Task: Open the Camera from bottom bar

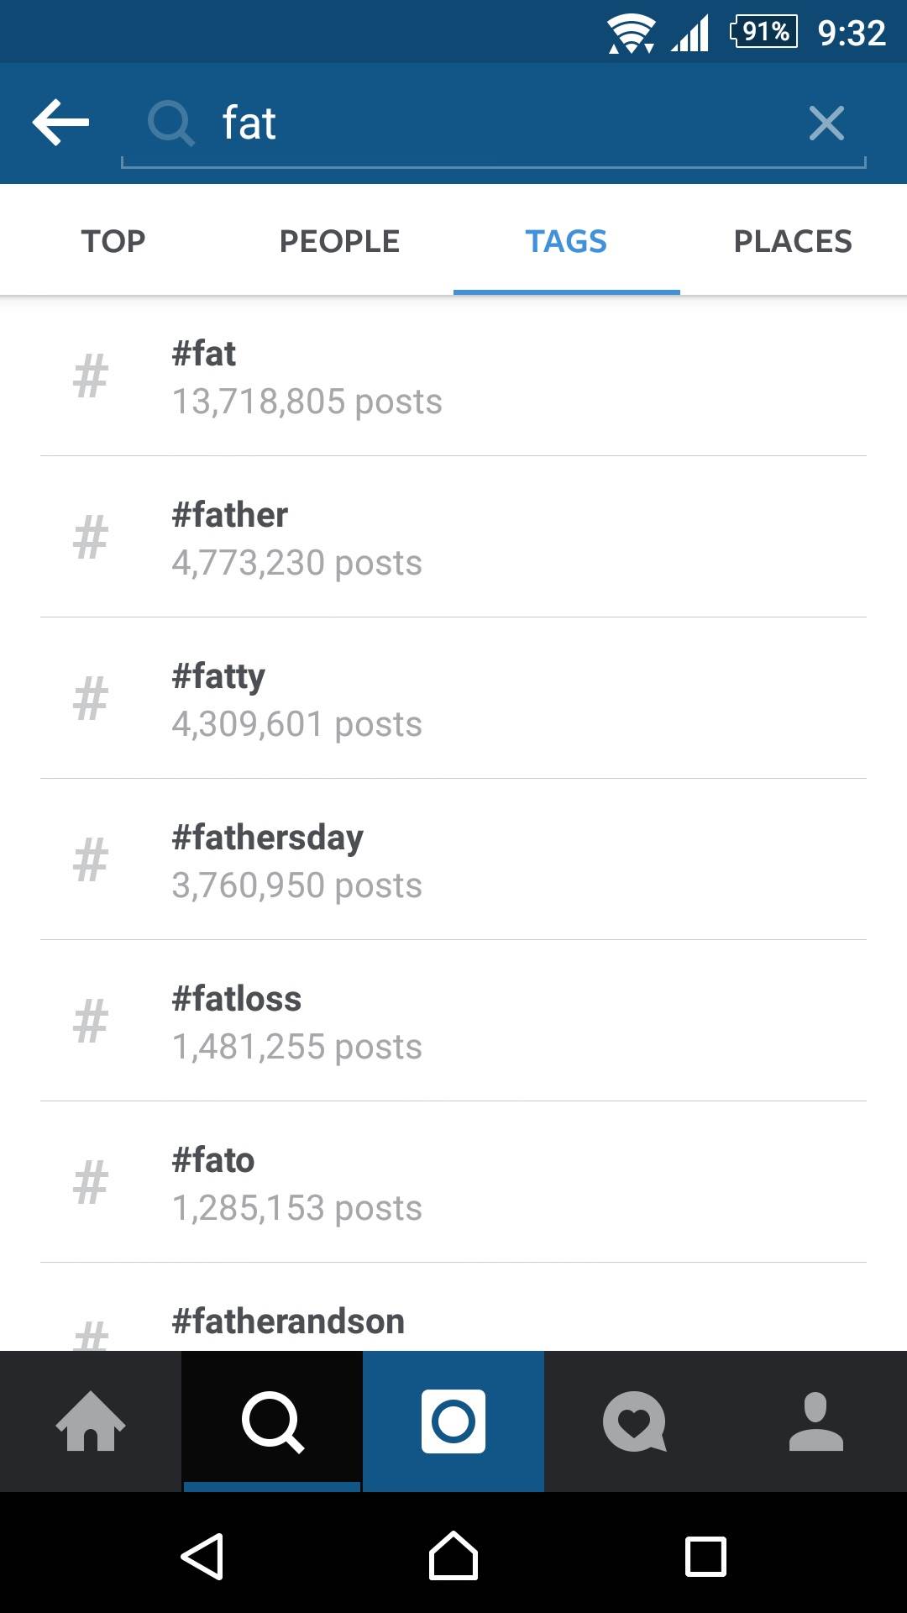Action: [453, 1421]
